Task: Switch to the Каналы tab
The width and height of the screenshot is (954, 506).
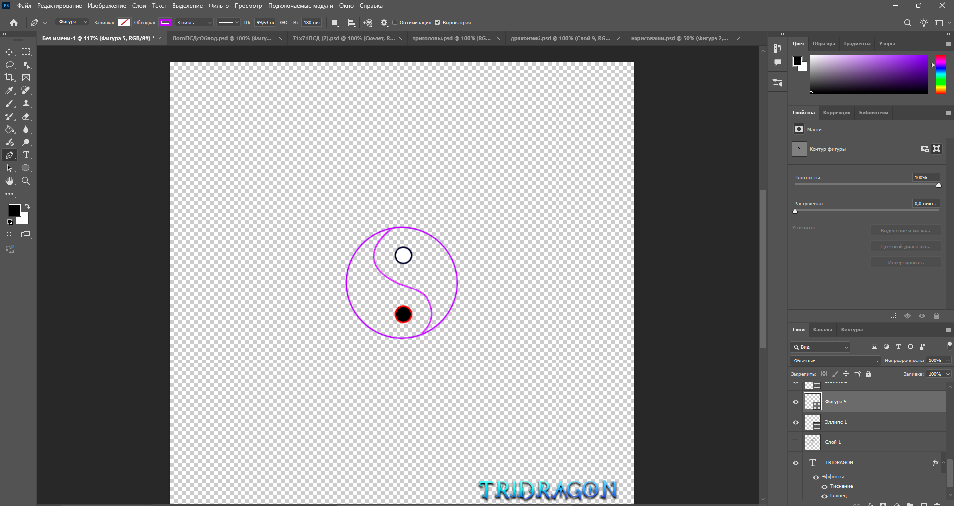Action: (x=822, y=329)
